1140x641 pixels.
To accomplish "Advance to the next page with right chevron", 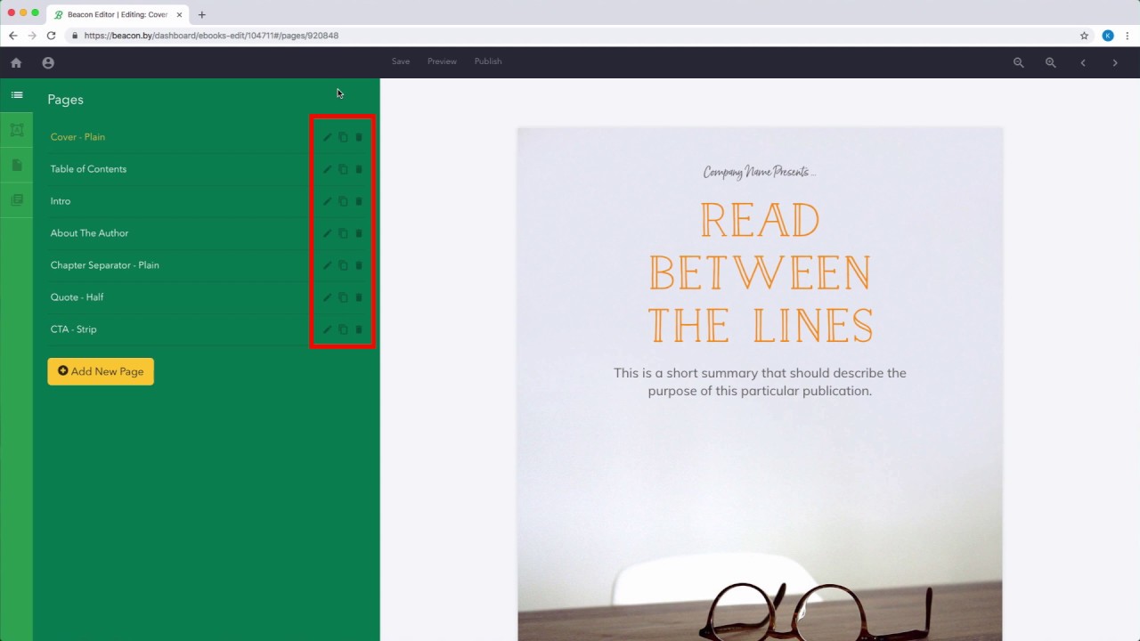I will 1115,62.
